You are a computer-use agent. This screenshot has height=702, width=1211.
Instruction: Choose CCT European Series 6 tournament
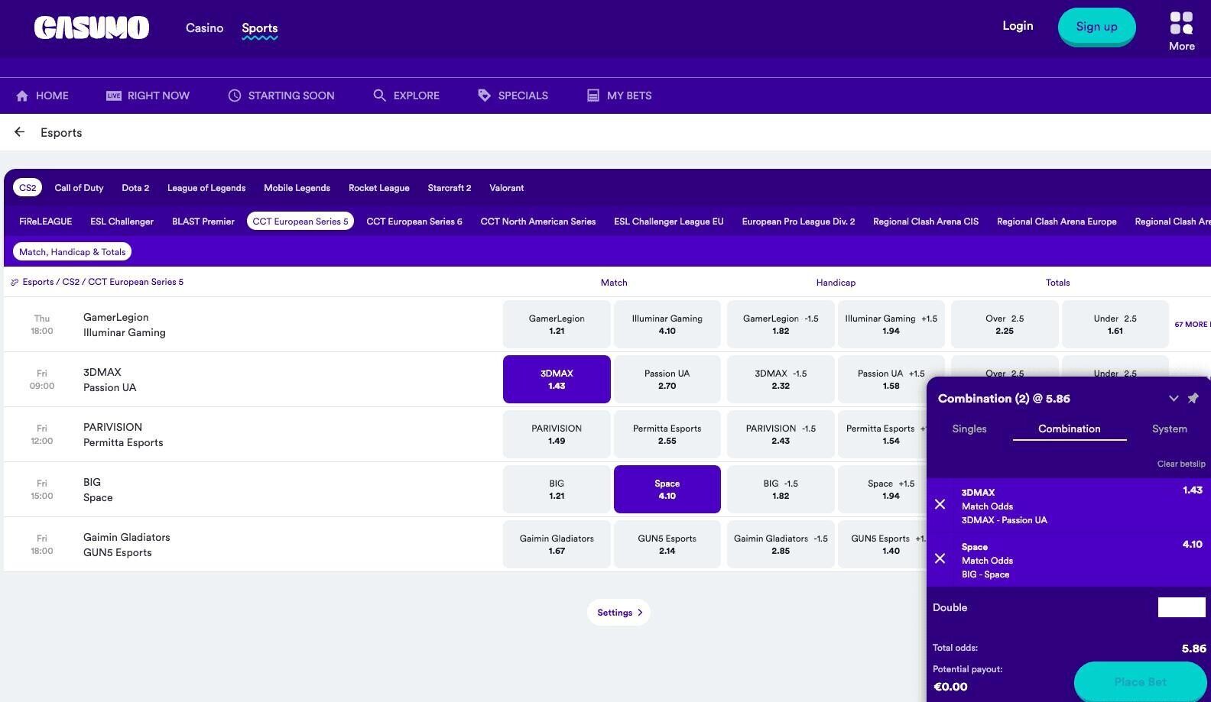(x=414, y=222)
